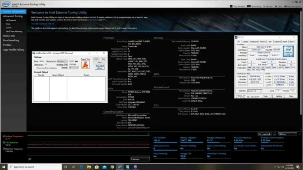303x170 pixels.
Task: Toggle the Package Temperature monitor checkbox
Action: tap(4, 136)
